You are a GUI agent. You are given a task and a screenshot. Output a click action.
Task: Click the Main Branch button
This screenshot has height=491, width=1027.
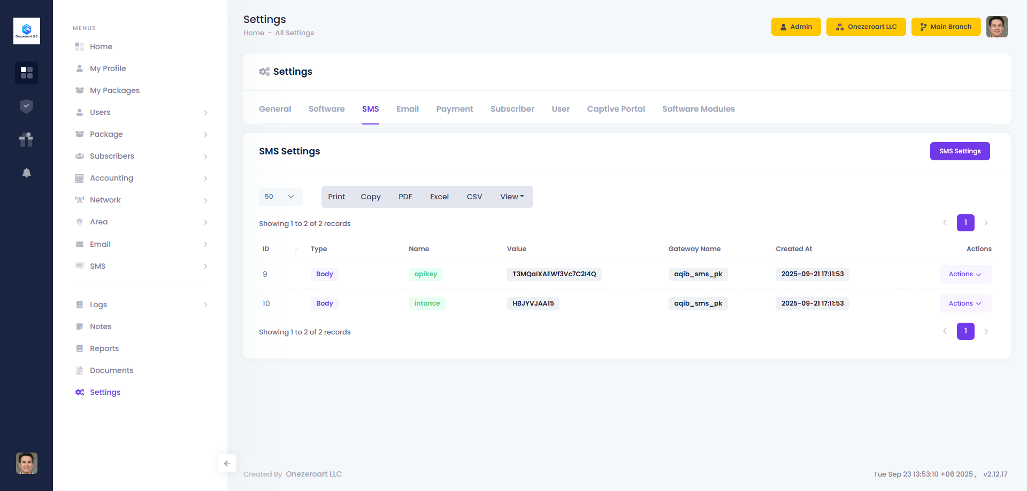click(945, 27)
